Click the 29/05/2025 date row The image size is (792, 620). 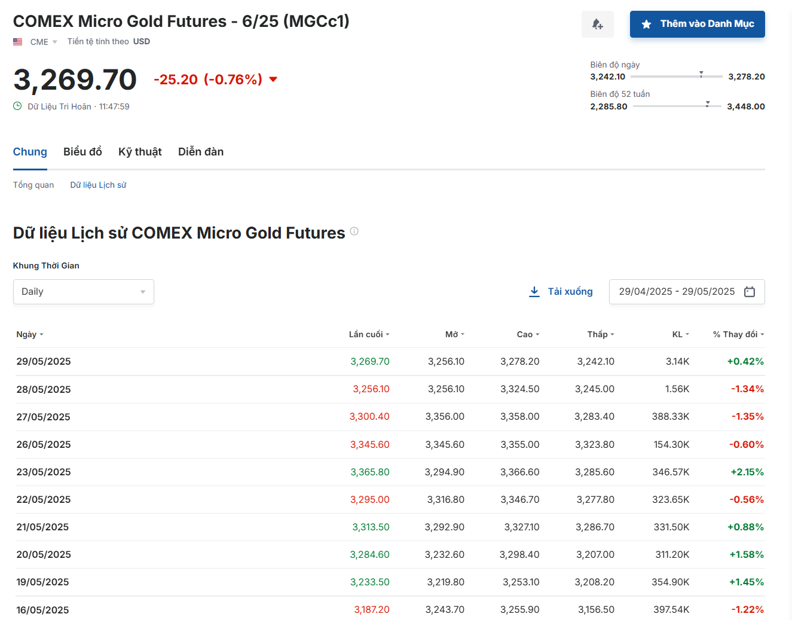390,362
